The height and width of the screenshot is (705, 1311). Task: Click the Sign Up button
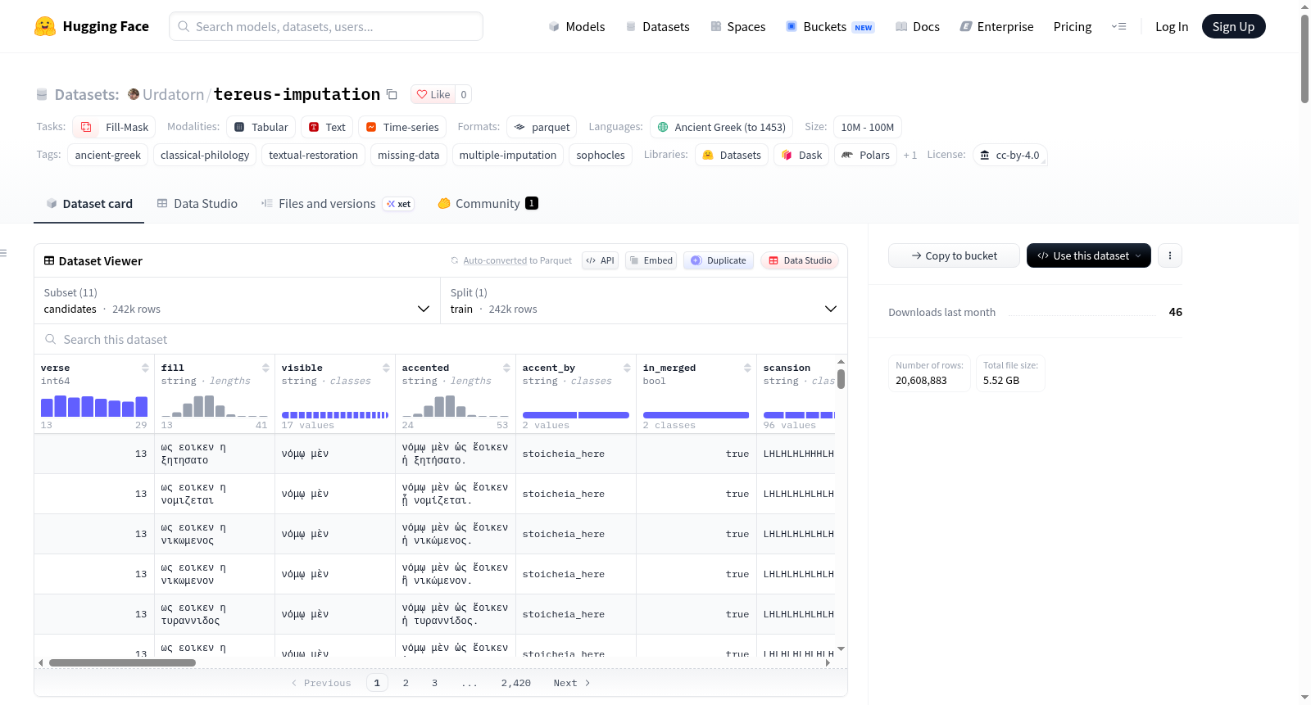tap(1233, 26)
